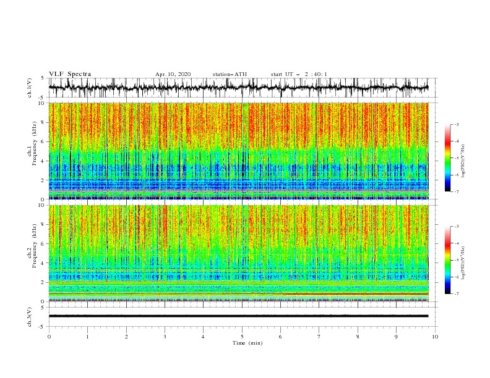Click the 'start UT = 2:40:1' label
Screen dimensions: 490x378
299,74
